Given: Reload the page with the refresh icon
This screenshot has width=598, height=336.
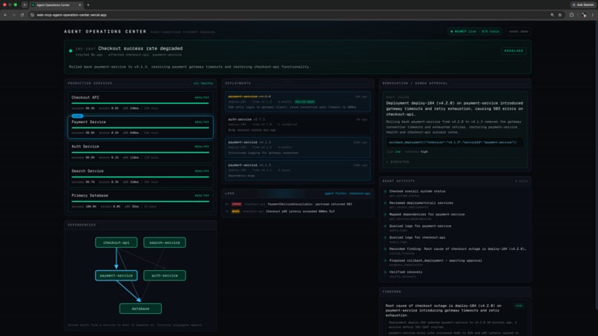Looking at the screenshot, I should coord(22,15).
